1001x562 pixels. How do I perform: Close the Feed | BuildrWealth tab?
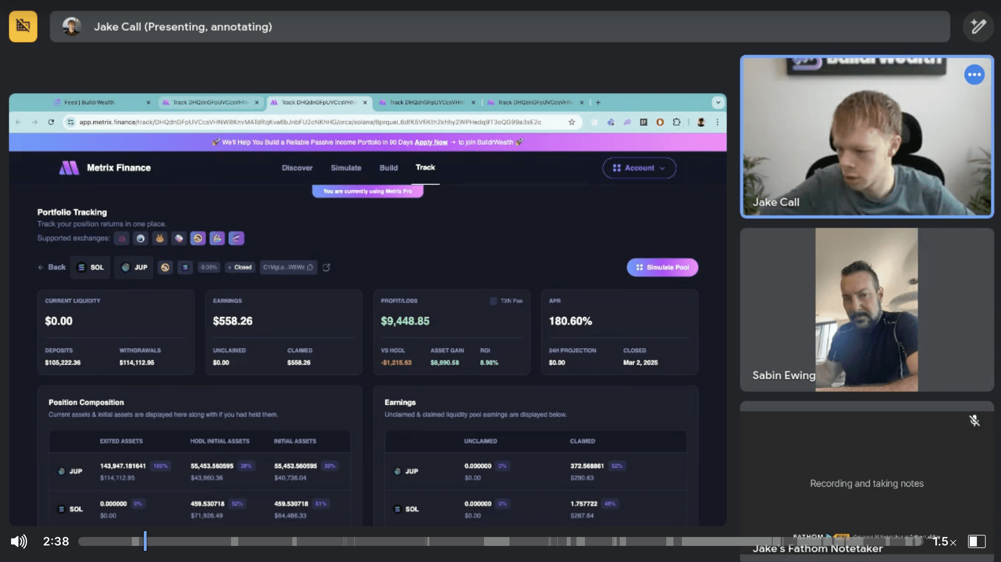[148, 102]
